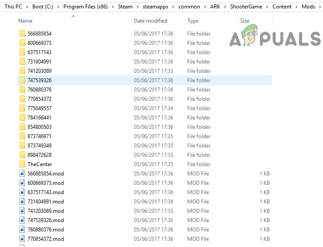323x247 pixels.
Task: Sort by the Date modified column header
Action: point(150,21)
